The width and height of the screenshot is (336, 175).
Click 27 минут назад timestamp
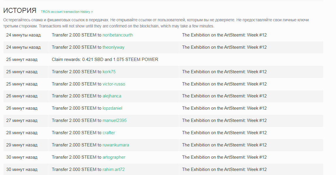(x=22, y=120)
